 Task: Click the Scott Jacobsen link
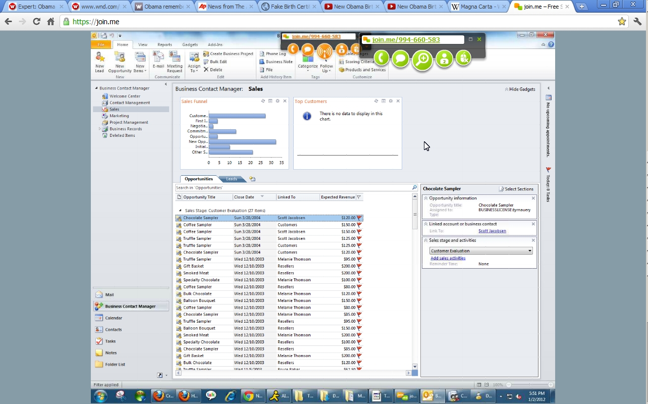coord(492,231)
